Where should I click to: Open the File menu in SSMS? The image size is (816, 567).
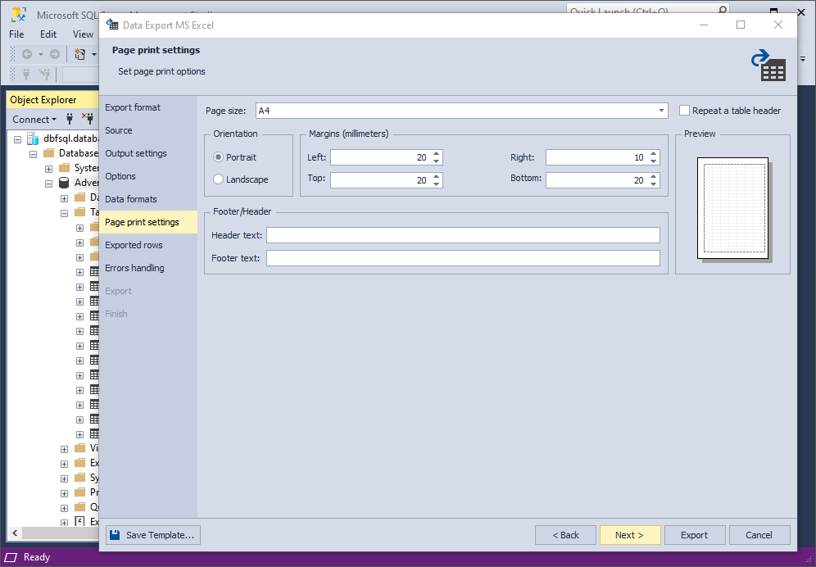pos(16,34)
